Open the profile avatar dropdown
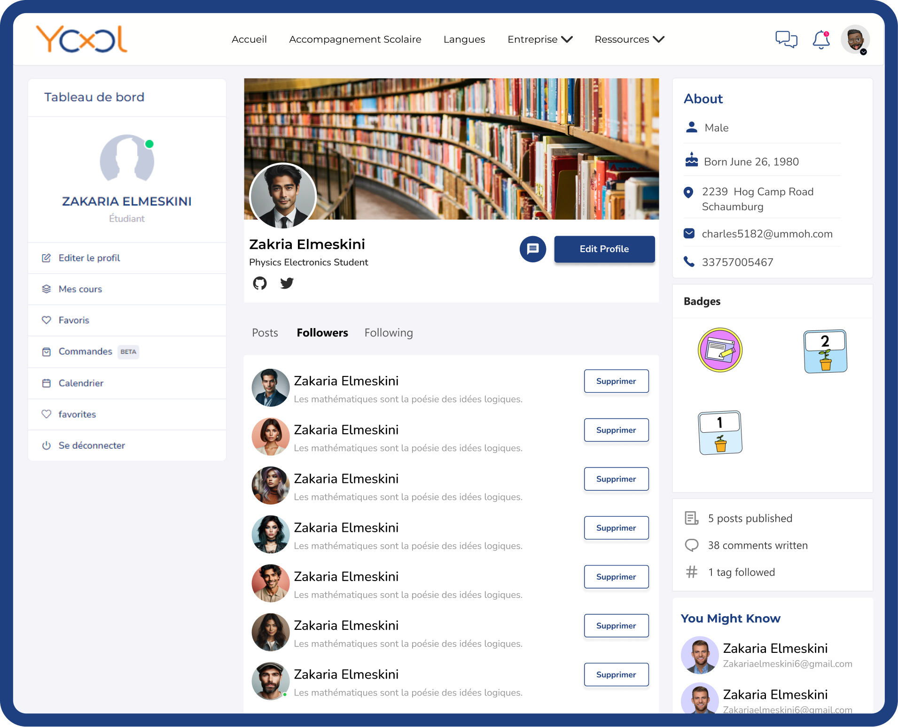This screenshot has height=727, width=898. [854, 39]
